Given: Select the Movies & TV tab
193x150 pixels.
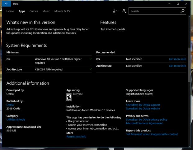Looking at the screenshot, I should pyautogui.click(x=62, y=11).
